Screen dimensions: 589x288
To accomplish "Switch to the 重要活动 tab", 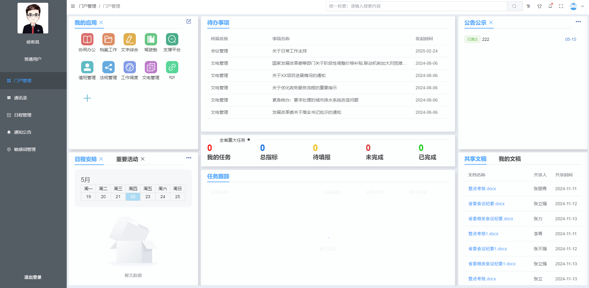I will (127, 159).
